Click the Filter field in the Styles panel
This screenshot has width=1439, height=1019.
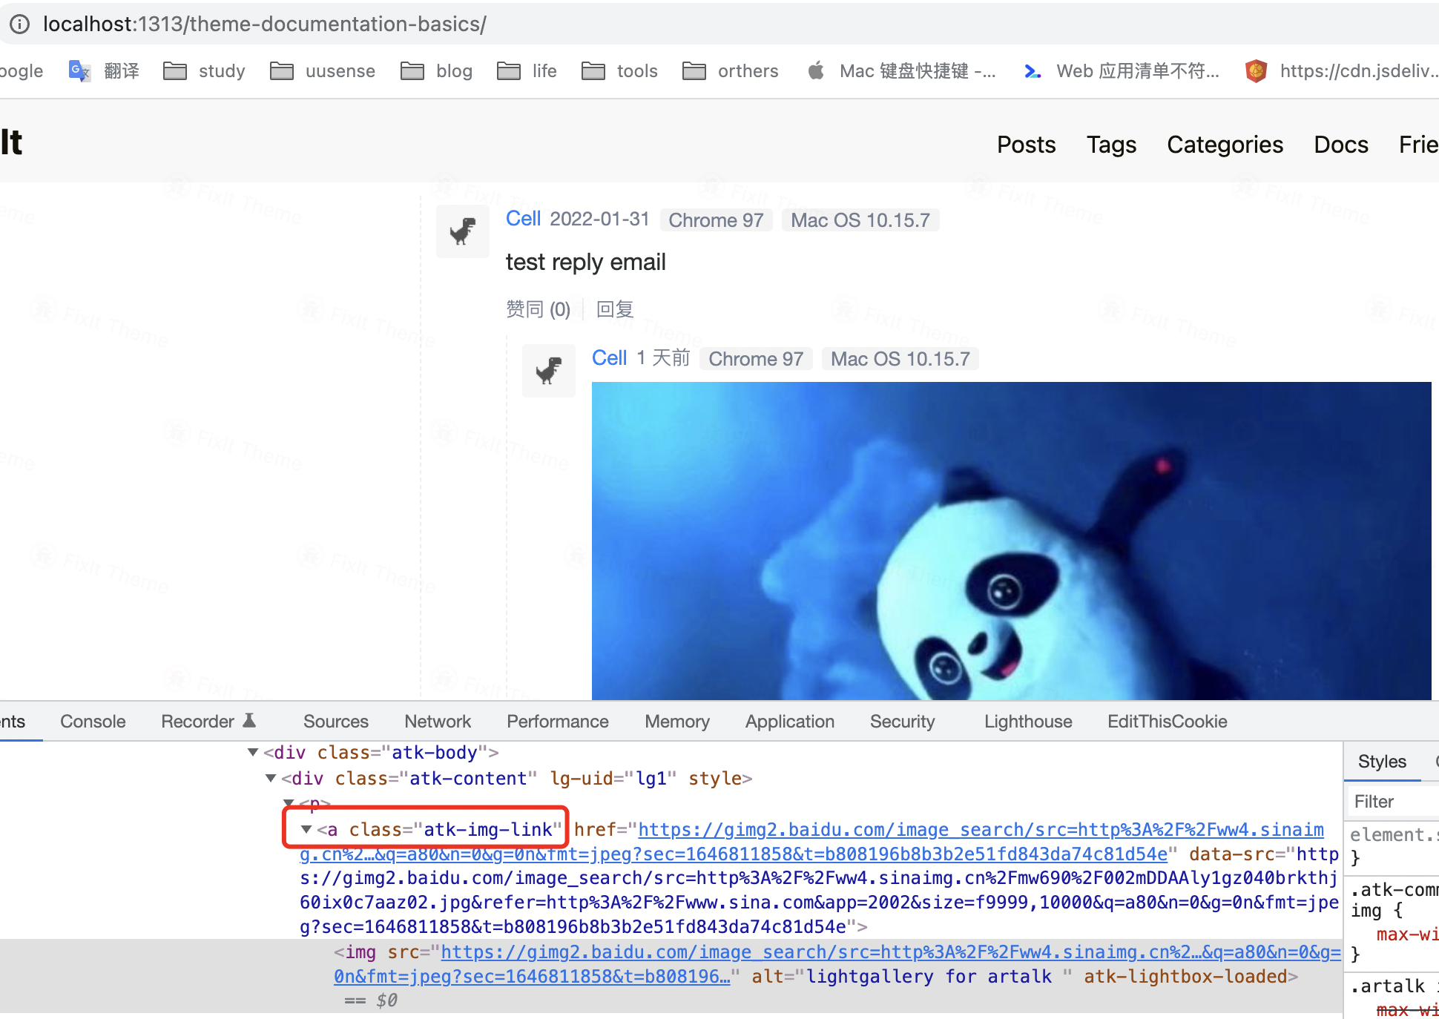tap(1392, 801)
